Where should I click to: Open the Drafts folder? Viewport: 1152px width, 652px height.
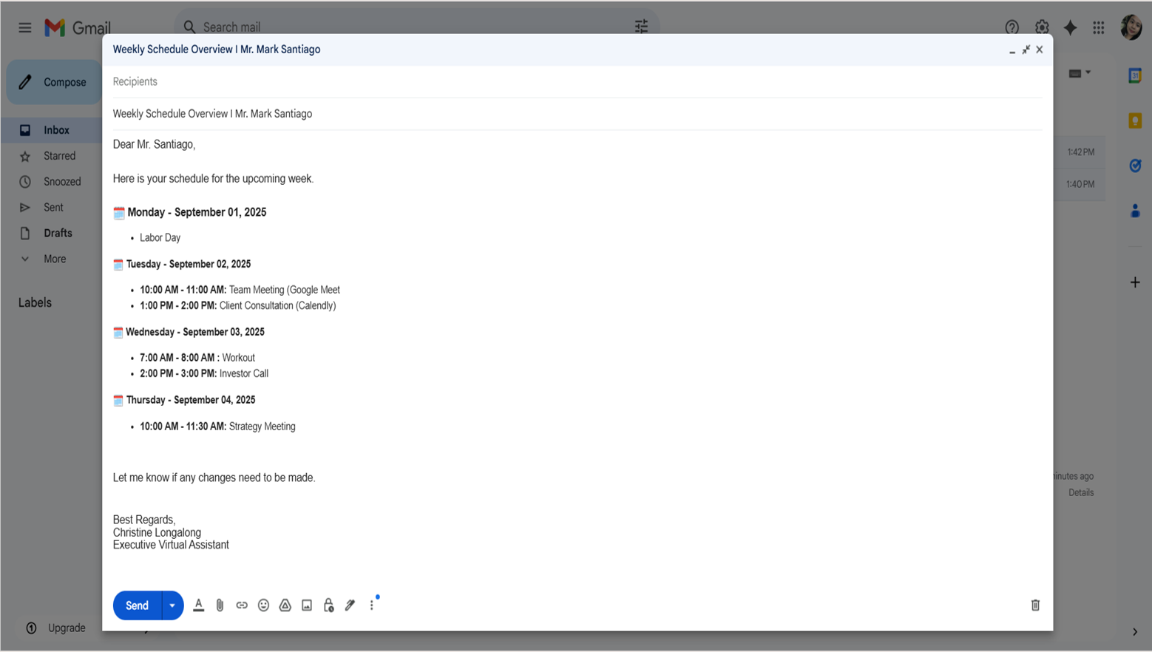58,234
